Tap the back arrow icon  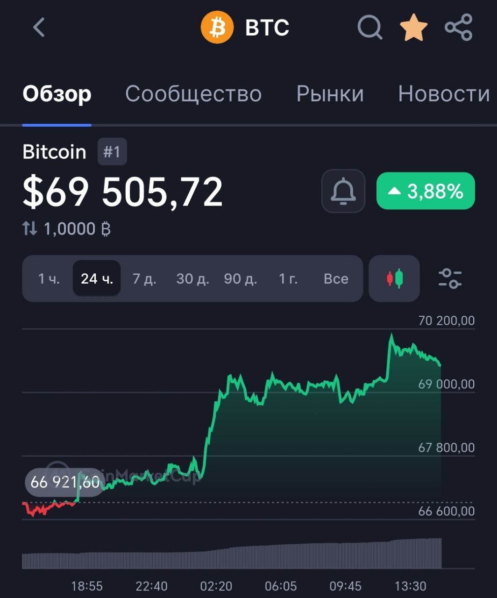tap(39, 27)
